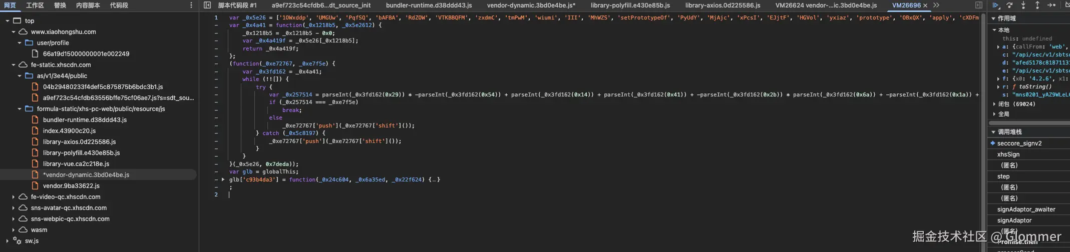The height and width of the screenshot is (252, 1070).
Task: Open the bundler-runtime.d38ddd43.js editor tab
Action: point(429,5)
